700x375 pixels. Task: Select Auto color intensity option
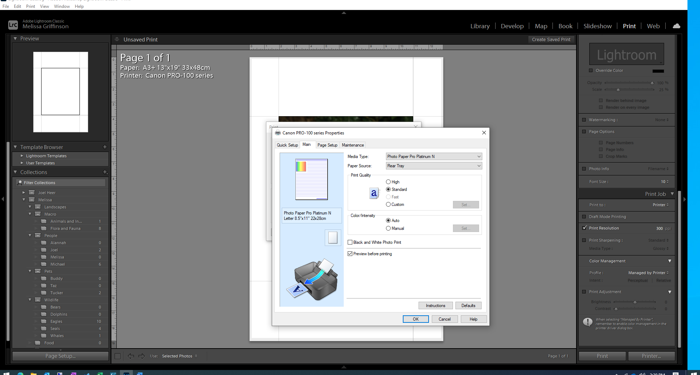pos(388,221)
